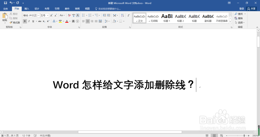
Task: Open the 引用 (References) tab
Action: click(57, 9)
